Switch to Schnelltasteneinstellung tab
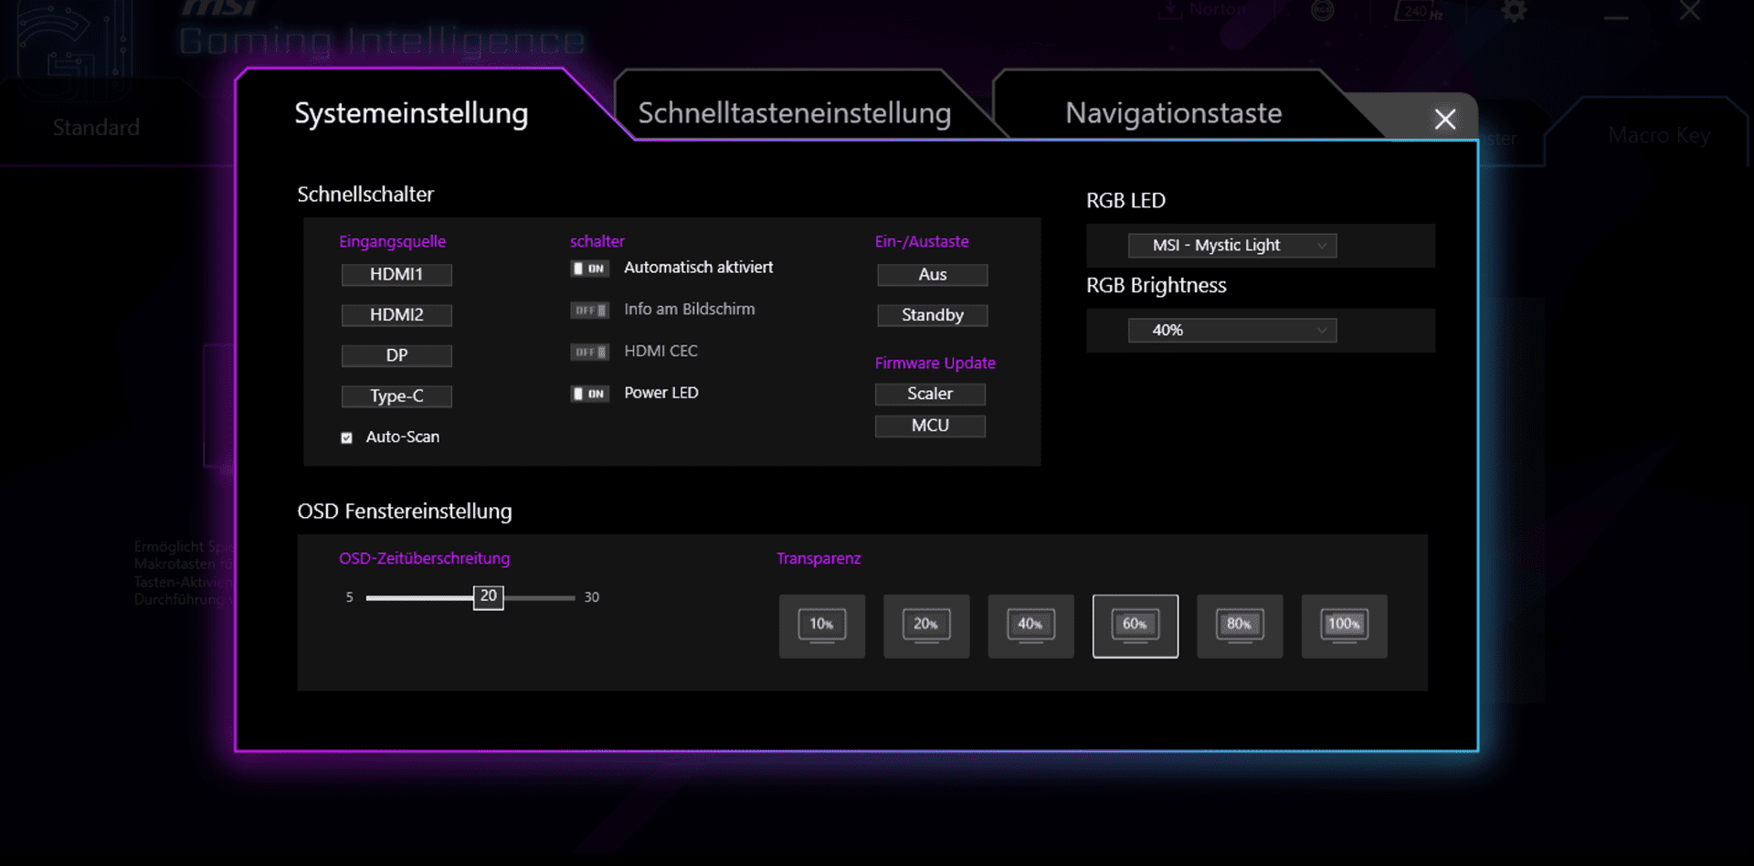The image size is (1754, 866). click(x=794, y=113)
